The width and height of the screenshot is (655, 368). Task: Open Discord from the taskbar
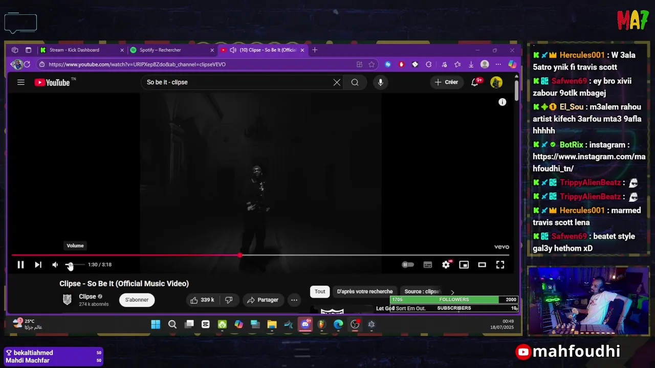305,325
